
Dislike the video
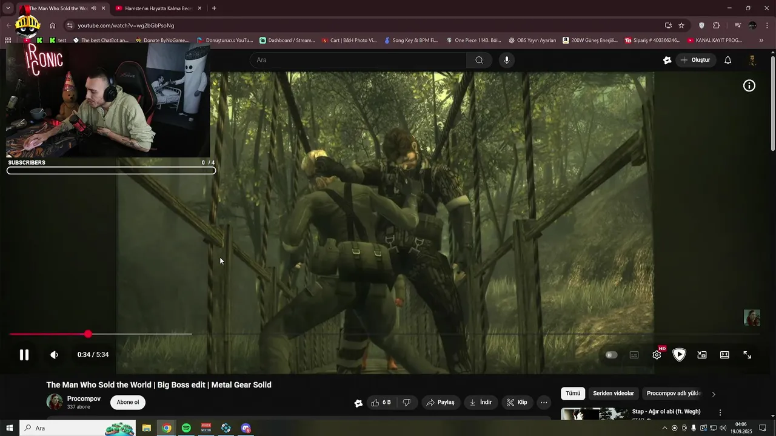pos(407,402)
